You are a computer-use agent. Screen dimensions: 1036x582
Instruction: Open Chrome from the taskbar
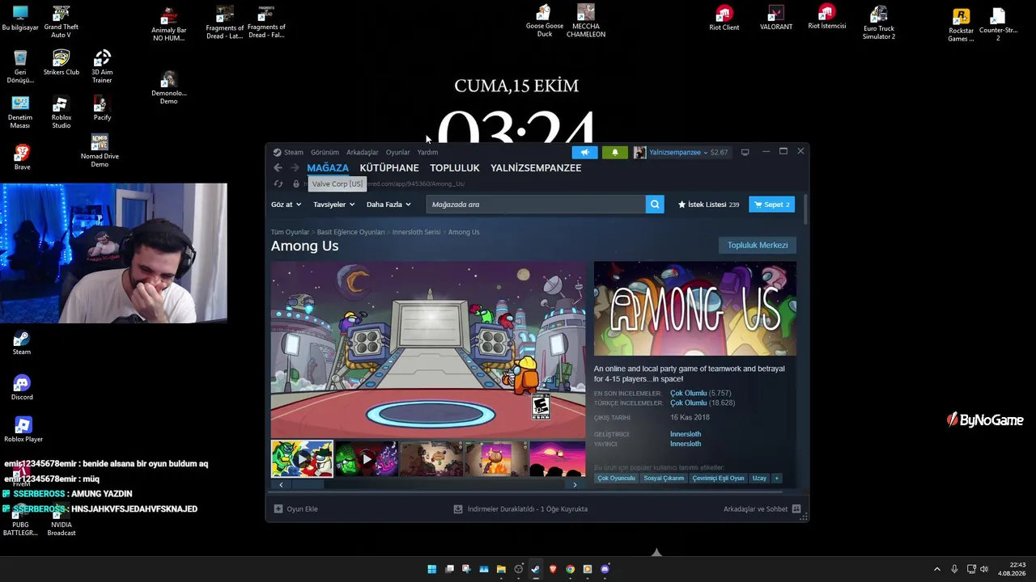(x=570, y=569)
